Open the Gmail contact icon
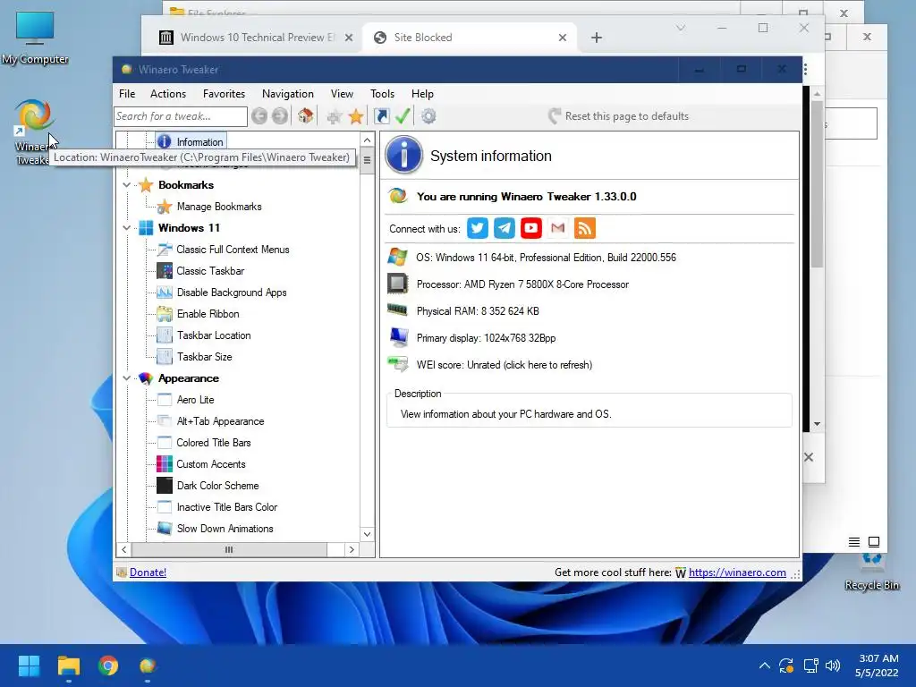This screenshot has height=687, width=916. (x=558, y=228)
